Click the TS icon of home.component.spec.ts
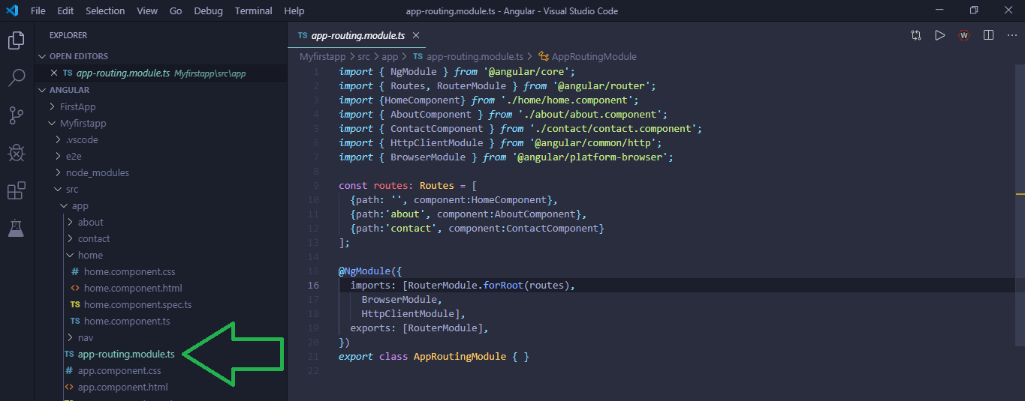This screenshot has width=1031, height=401. (x=75, y=305)
